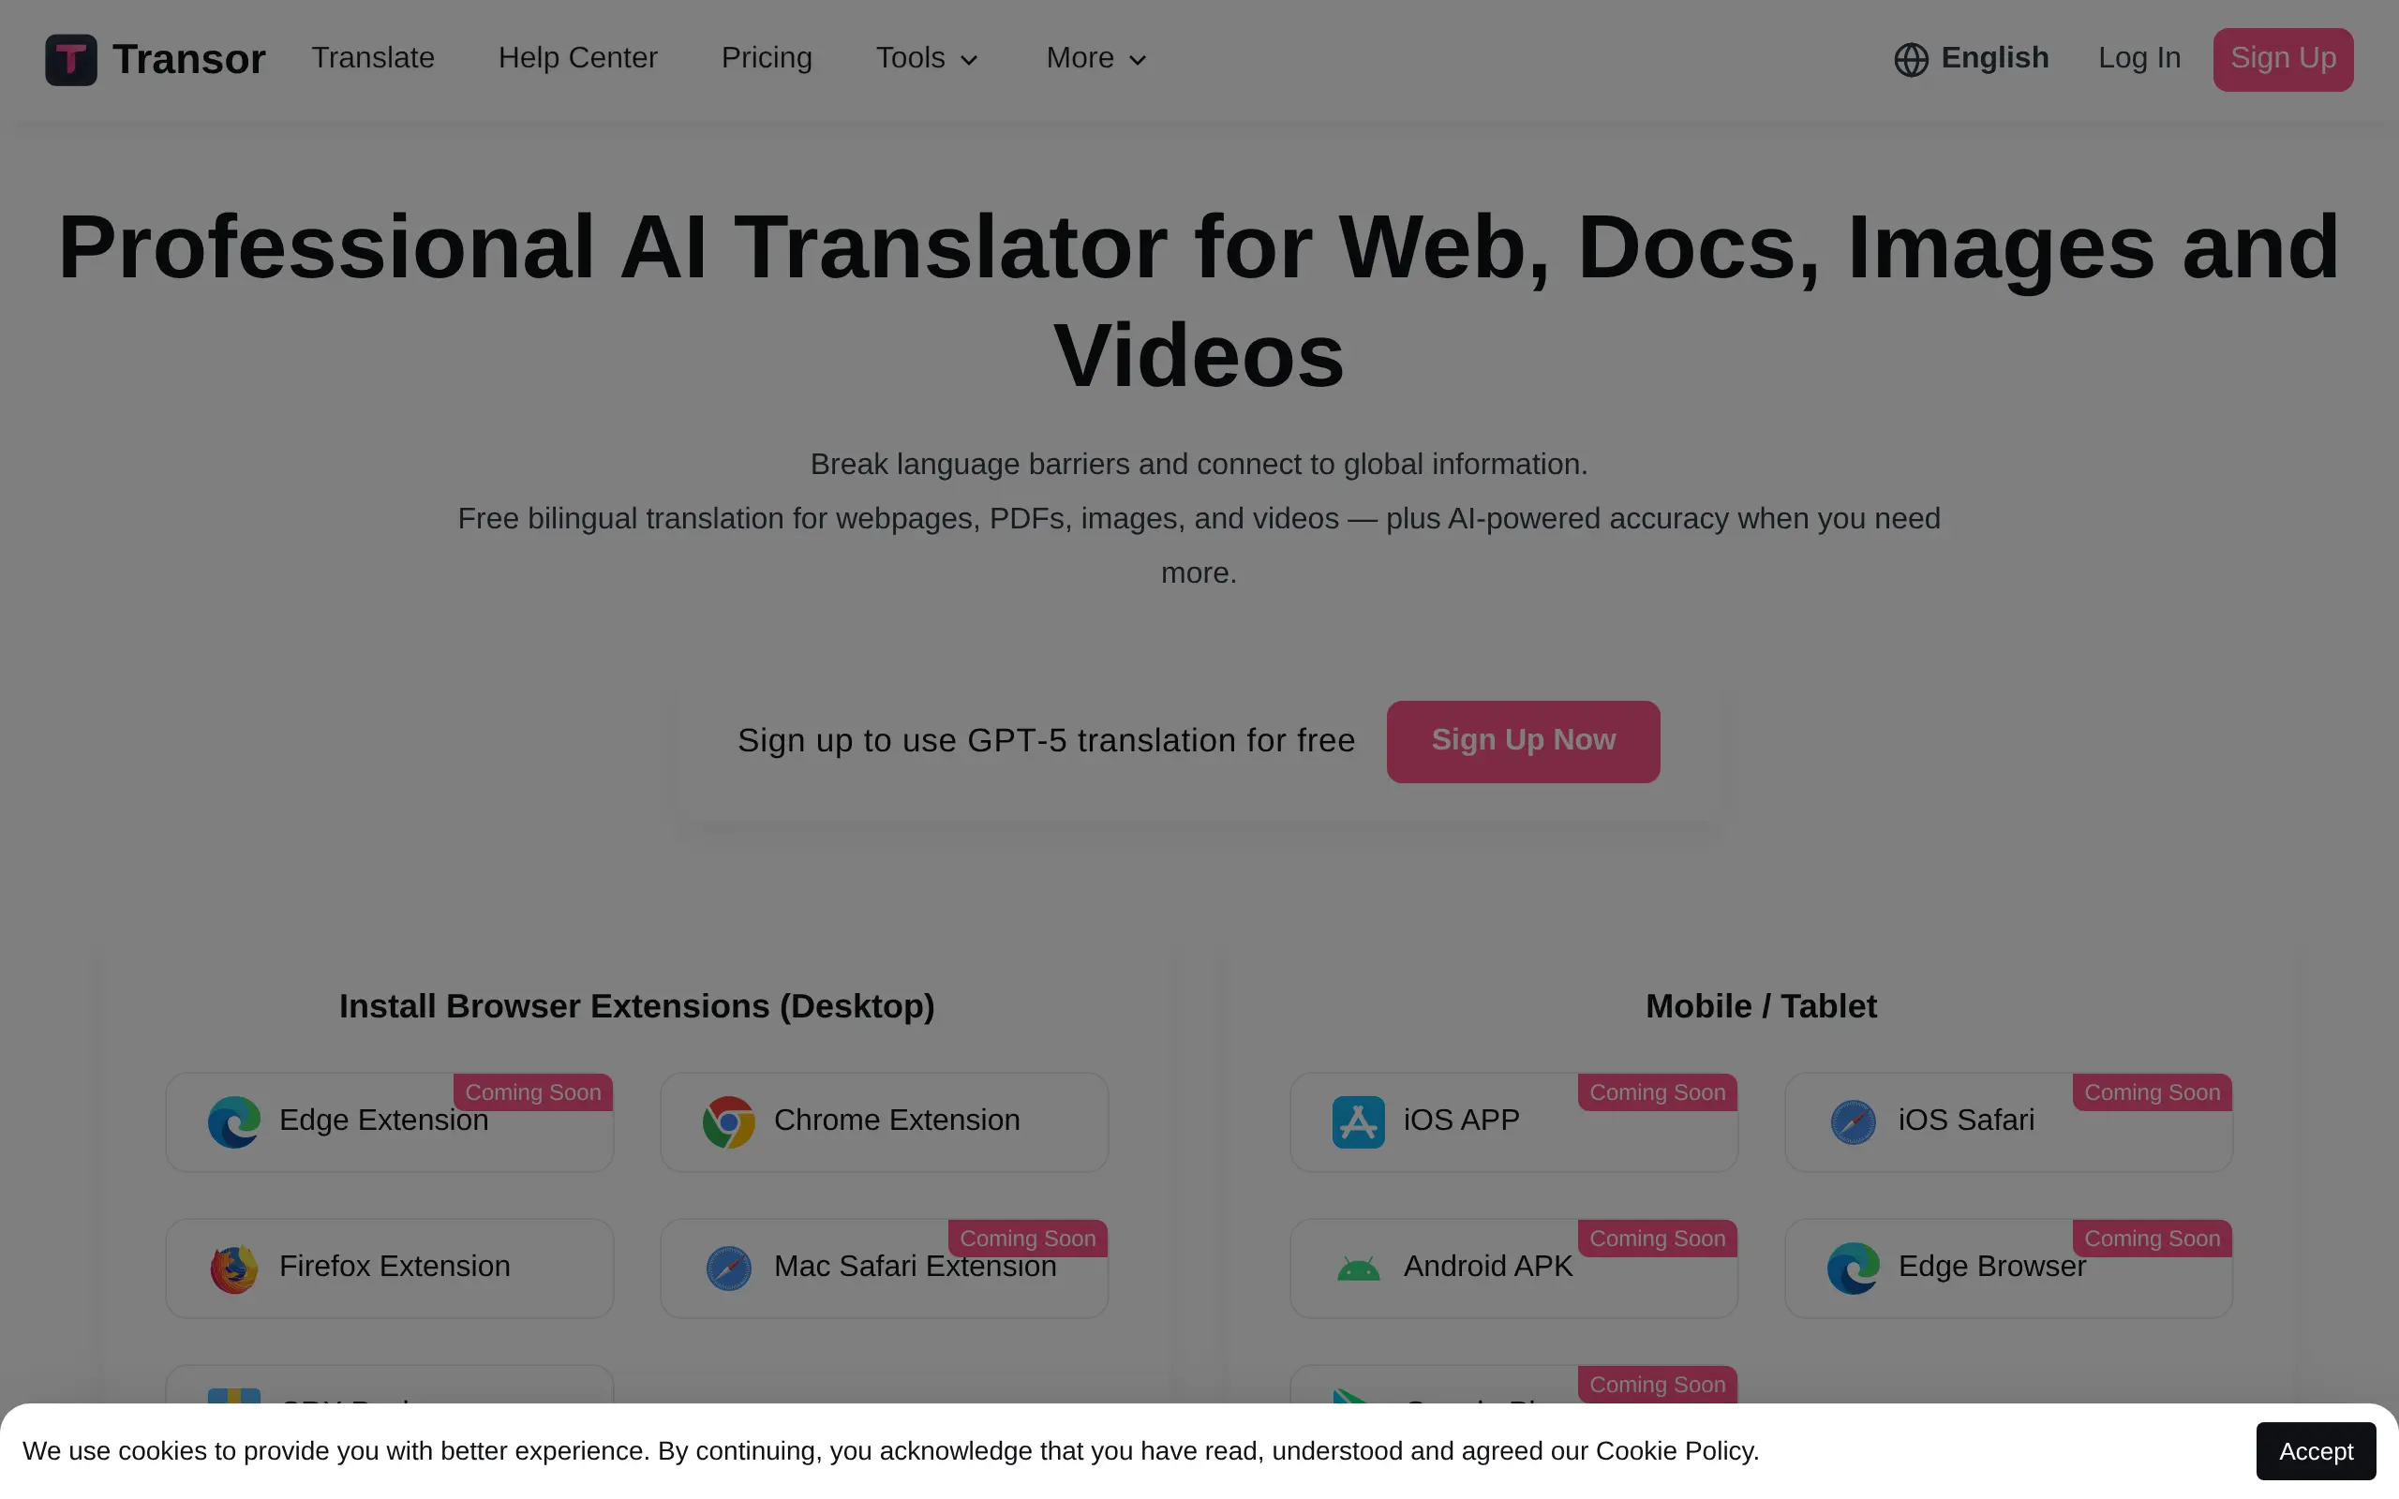The image size is (2399, 1499).
Task: Click the iOS Safari compass icon
Action: (1853, 1121)
